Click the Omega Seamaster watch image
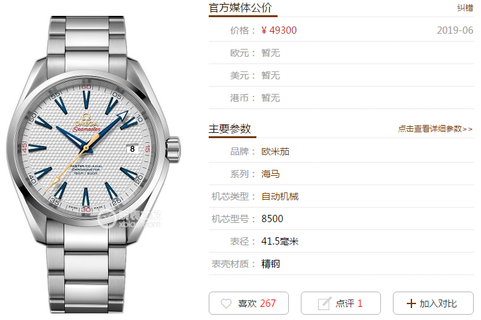This screenshot has height=320, width=481. (93, 165)
